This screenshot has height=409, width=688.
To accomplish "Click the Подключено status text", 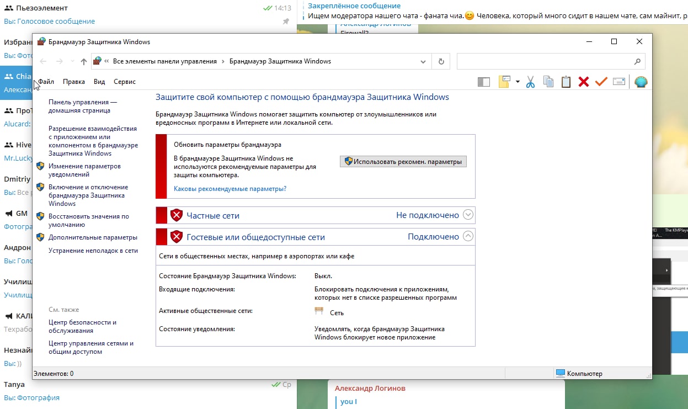I will [433, 237].
